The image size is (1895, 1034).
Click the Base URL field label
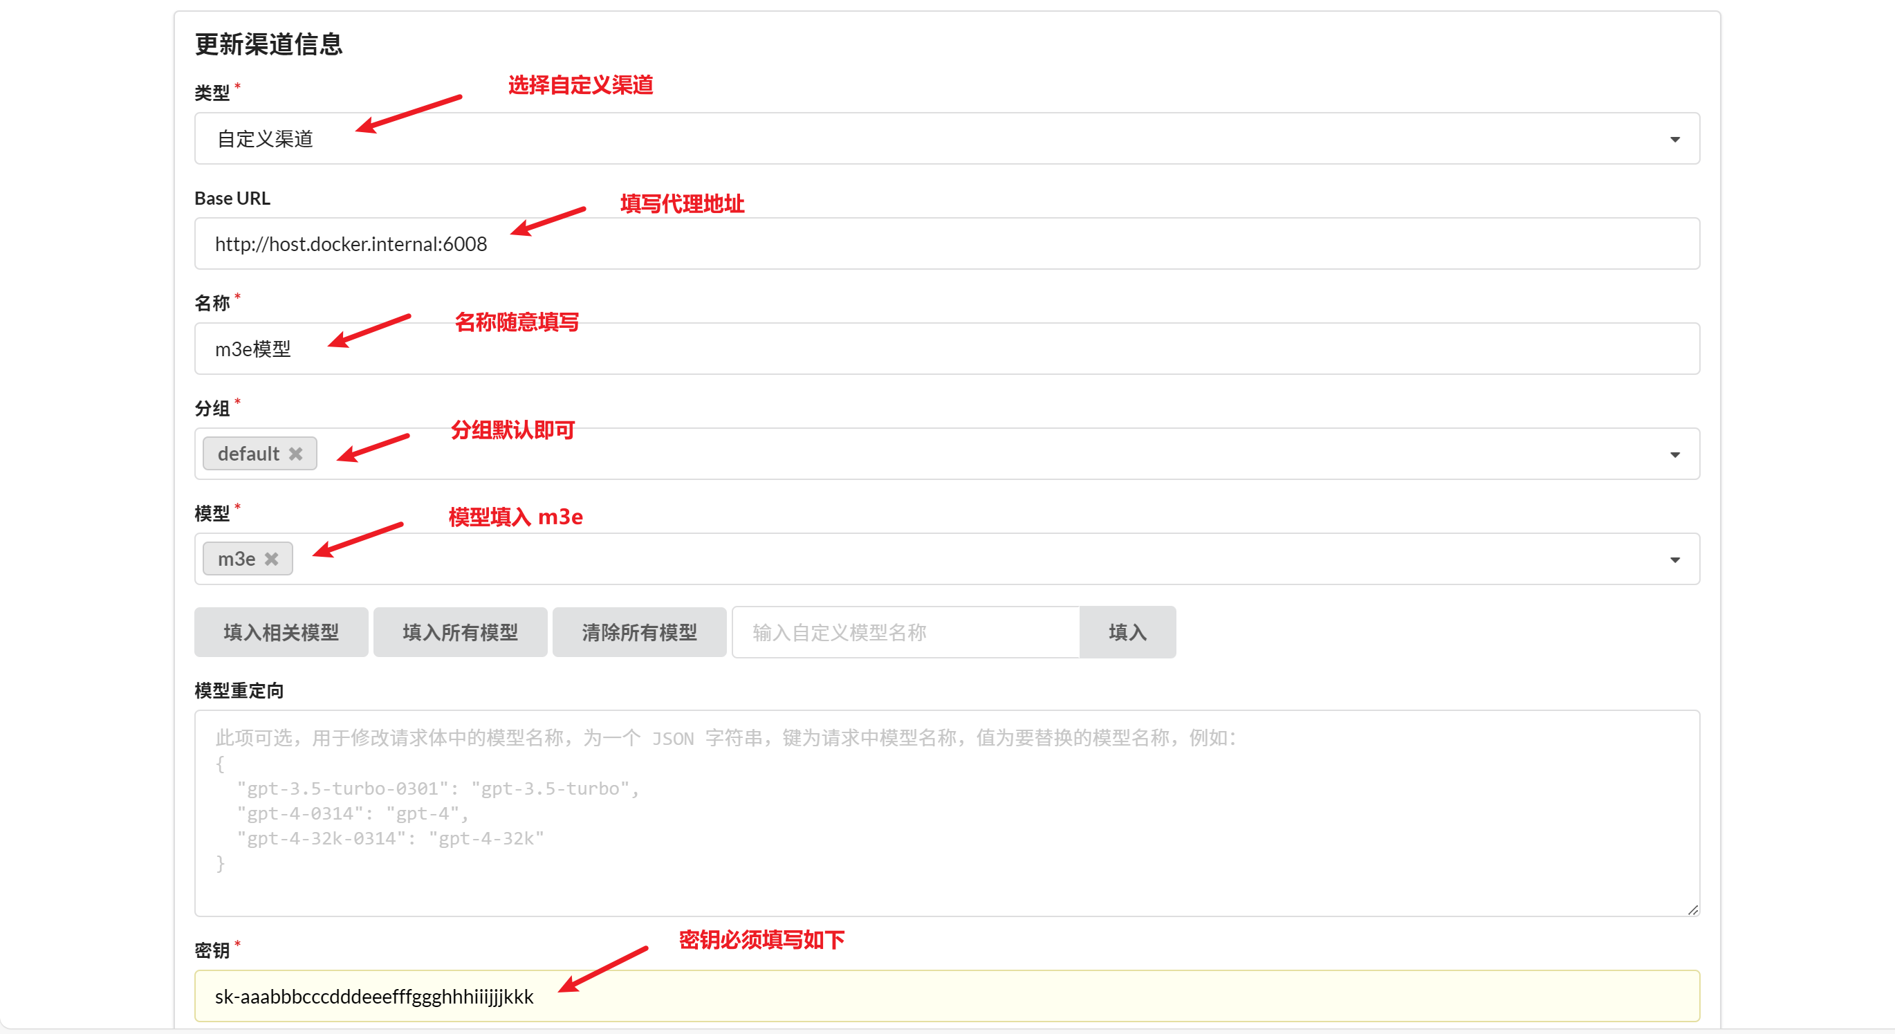click(232, 198)
